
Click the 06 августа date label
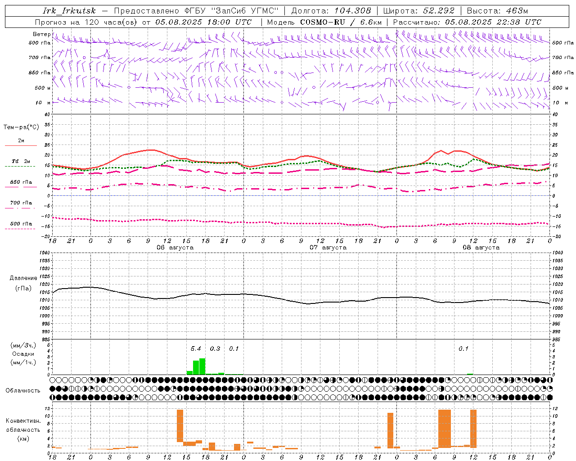[x=175, y=248]
